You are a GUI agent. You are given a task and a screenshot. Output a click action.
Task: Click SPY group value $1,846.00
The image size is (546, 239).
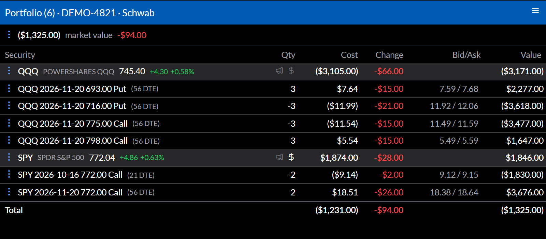(525, 158)
